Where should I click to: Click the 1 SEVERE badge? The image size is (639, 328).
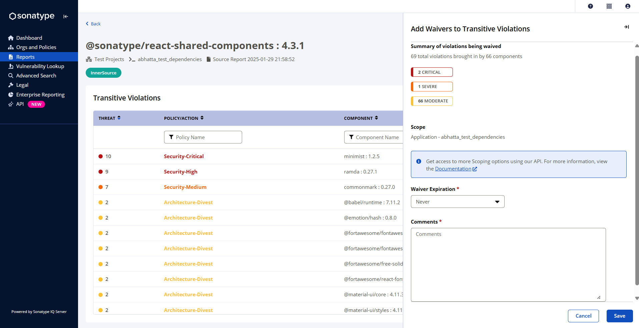click(x=432, y=86)
